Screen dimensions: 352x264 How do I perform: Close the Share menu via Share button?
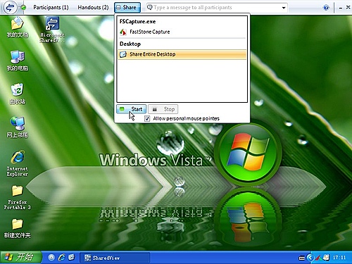(127, 8)
